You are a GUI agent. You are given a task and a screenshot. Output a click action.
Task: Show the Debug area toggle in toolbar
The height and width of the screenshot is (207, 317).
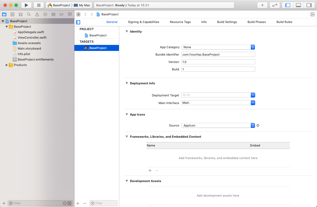click(x=298, y=5)
